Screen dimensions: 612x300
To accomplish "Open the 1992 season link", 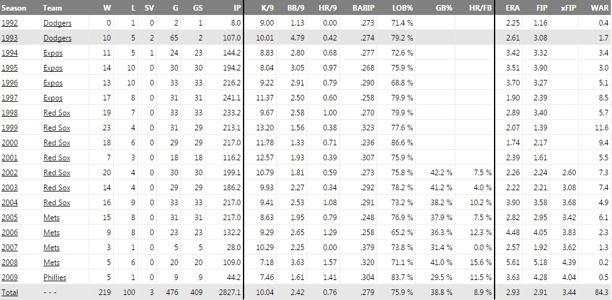I will point(9,23).
